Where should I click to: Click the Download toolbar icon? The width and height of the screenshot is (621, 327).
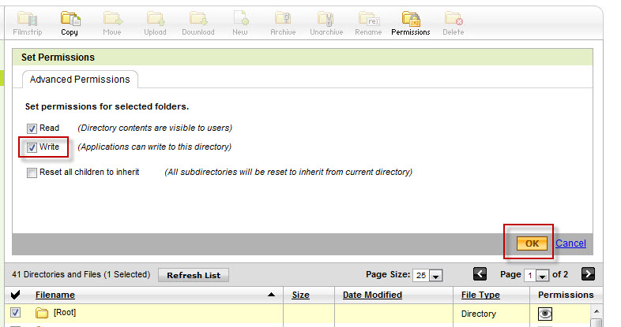tap(198, 19)
